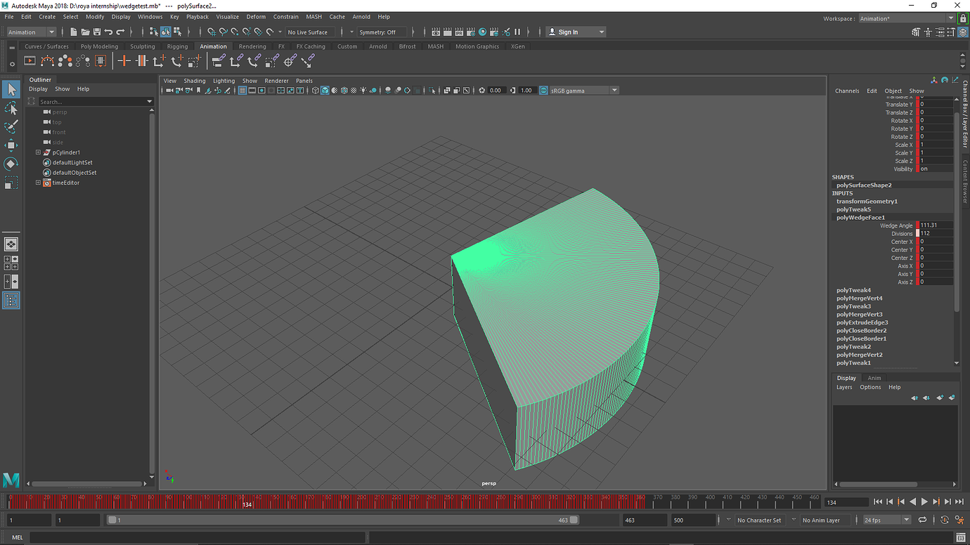Image resolution: width=970 pixels, height=545 pixels.
Task: Open the 24 fps frame rate dropdown
Action: click(887, 520)
